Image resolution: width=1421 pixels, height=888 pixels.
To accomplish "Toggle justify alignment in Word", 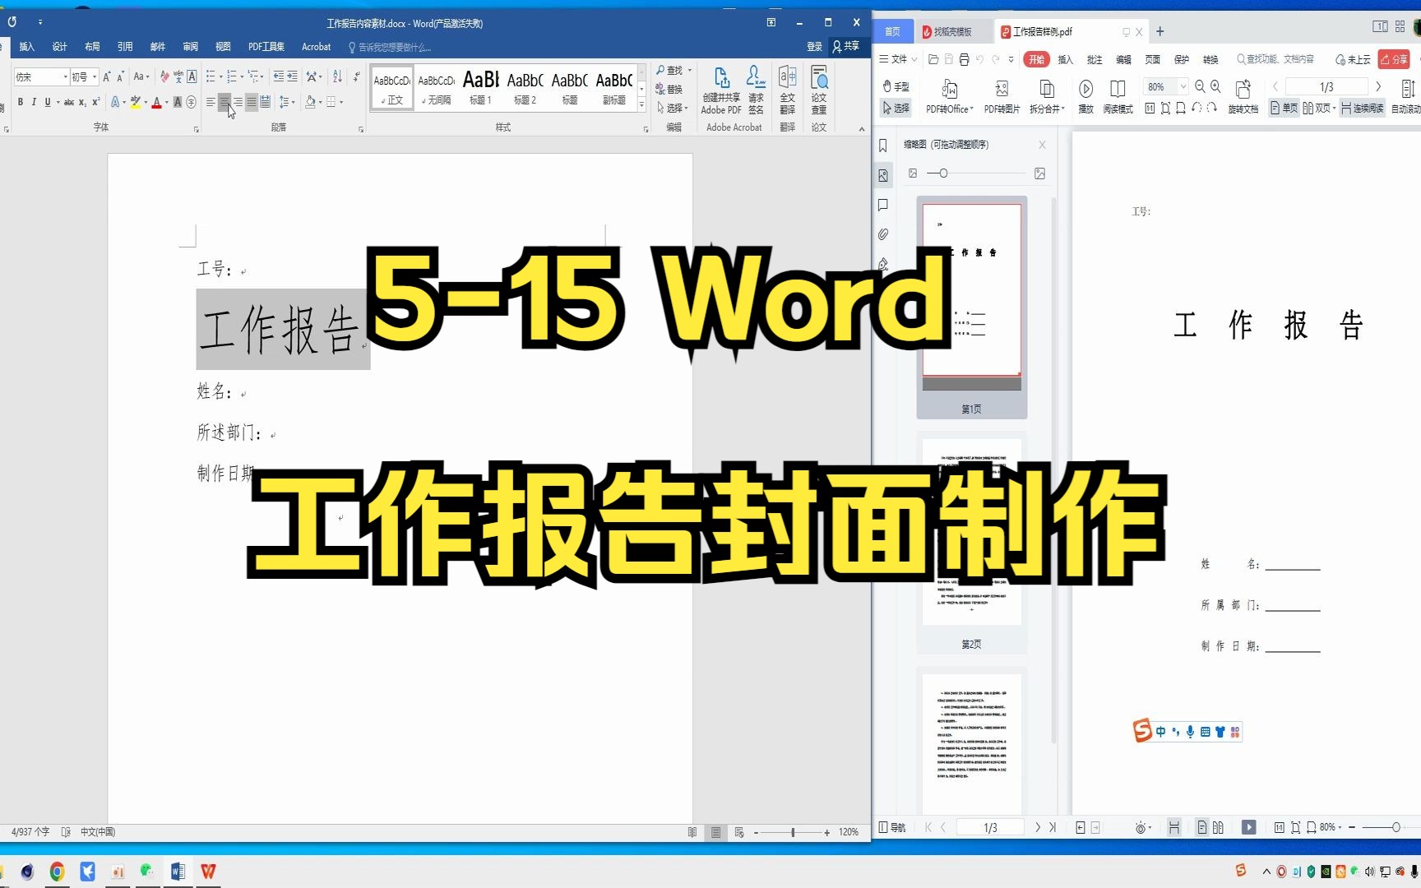I will click(x=252, y=102).
